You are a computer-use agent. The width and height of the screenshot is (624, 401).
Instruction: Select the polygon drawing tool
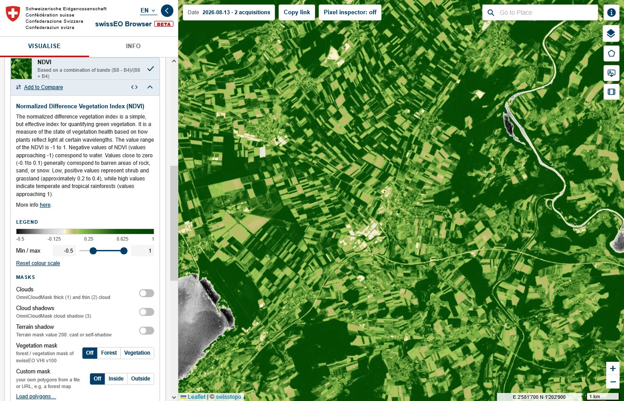tap(612, 53)
